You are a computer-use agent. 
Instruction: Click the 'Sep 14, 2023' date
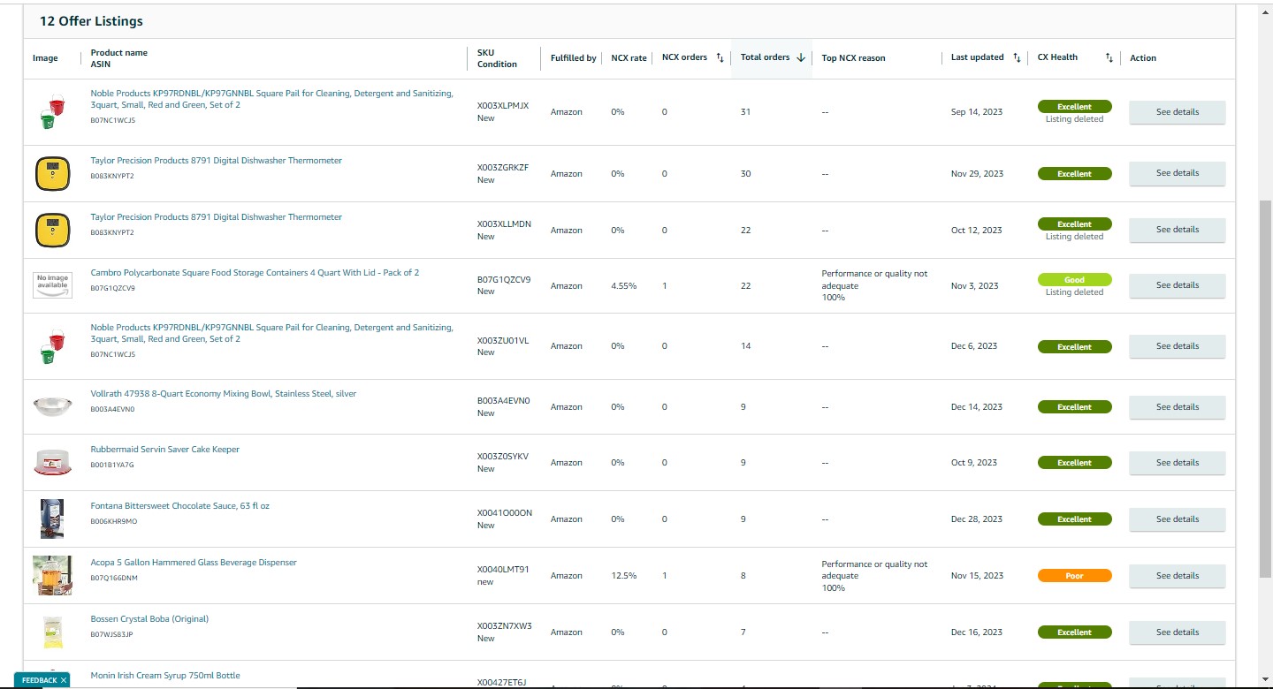pyautogui.click(x=975, y=113)
